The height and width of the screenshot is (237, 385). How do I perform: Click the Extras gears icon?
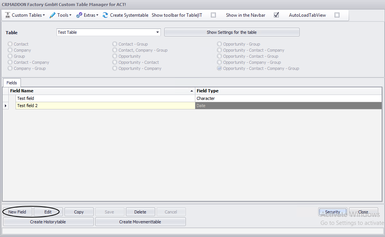pyautogui.click(x=79, y=15)
